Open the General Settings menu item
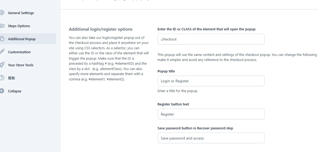The width and height of the screenshot is (318, 152). 21,13
